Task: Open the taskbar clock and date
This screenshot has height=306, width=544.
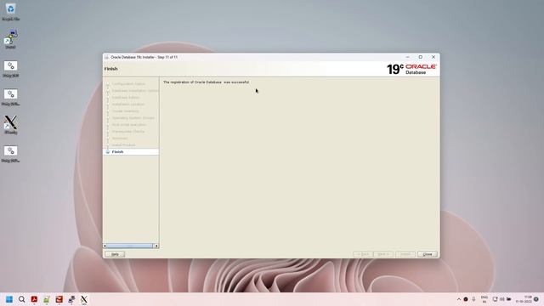Action: coord(524,299)
